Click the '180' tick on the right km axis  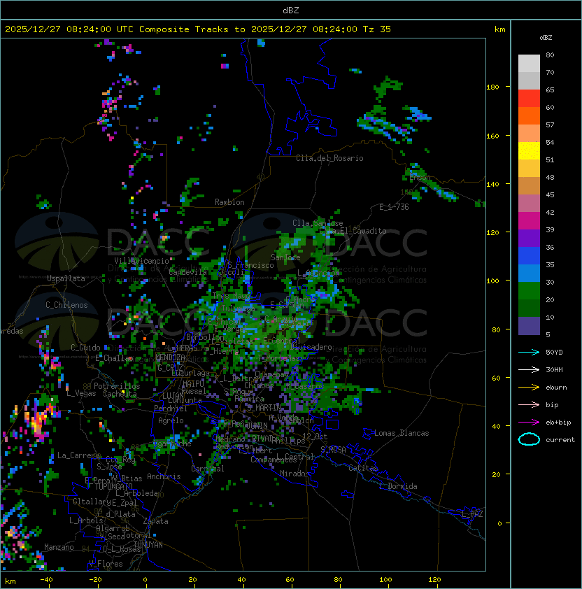[x=492, y=87]
